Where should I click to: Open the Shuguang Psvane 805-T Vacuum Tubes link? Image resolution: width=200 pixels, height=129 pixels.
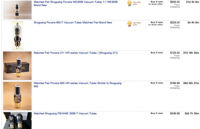pyautogui.click(x=73, y=23)
